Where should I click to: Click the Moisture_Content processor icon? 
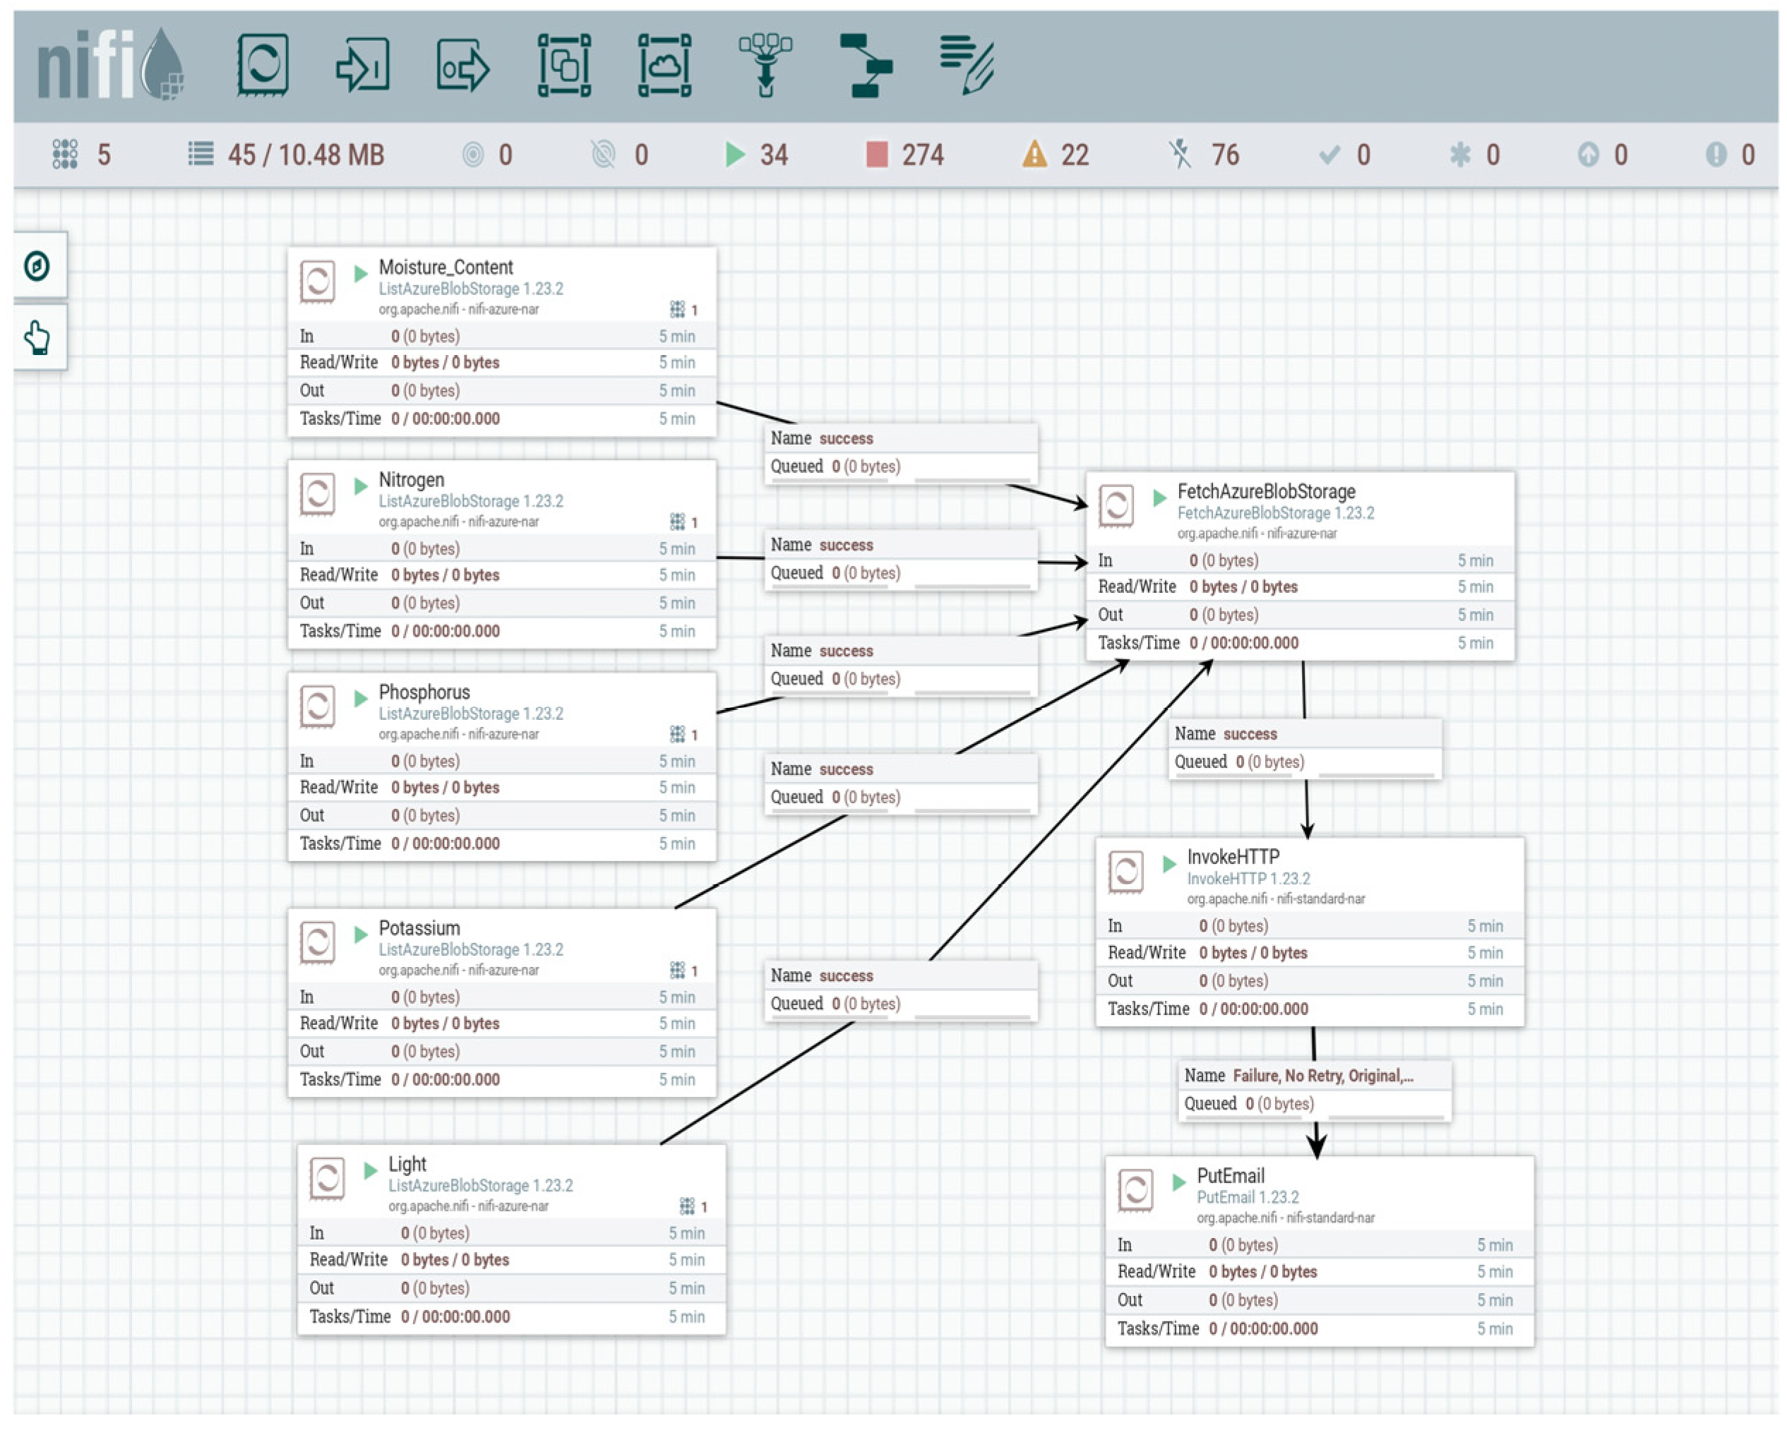316,282
